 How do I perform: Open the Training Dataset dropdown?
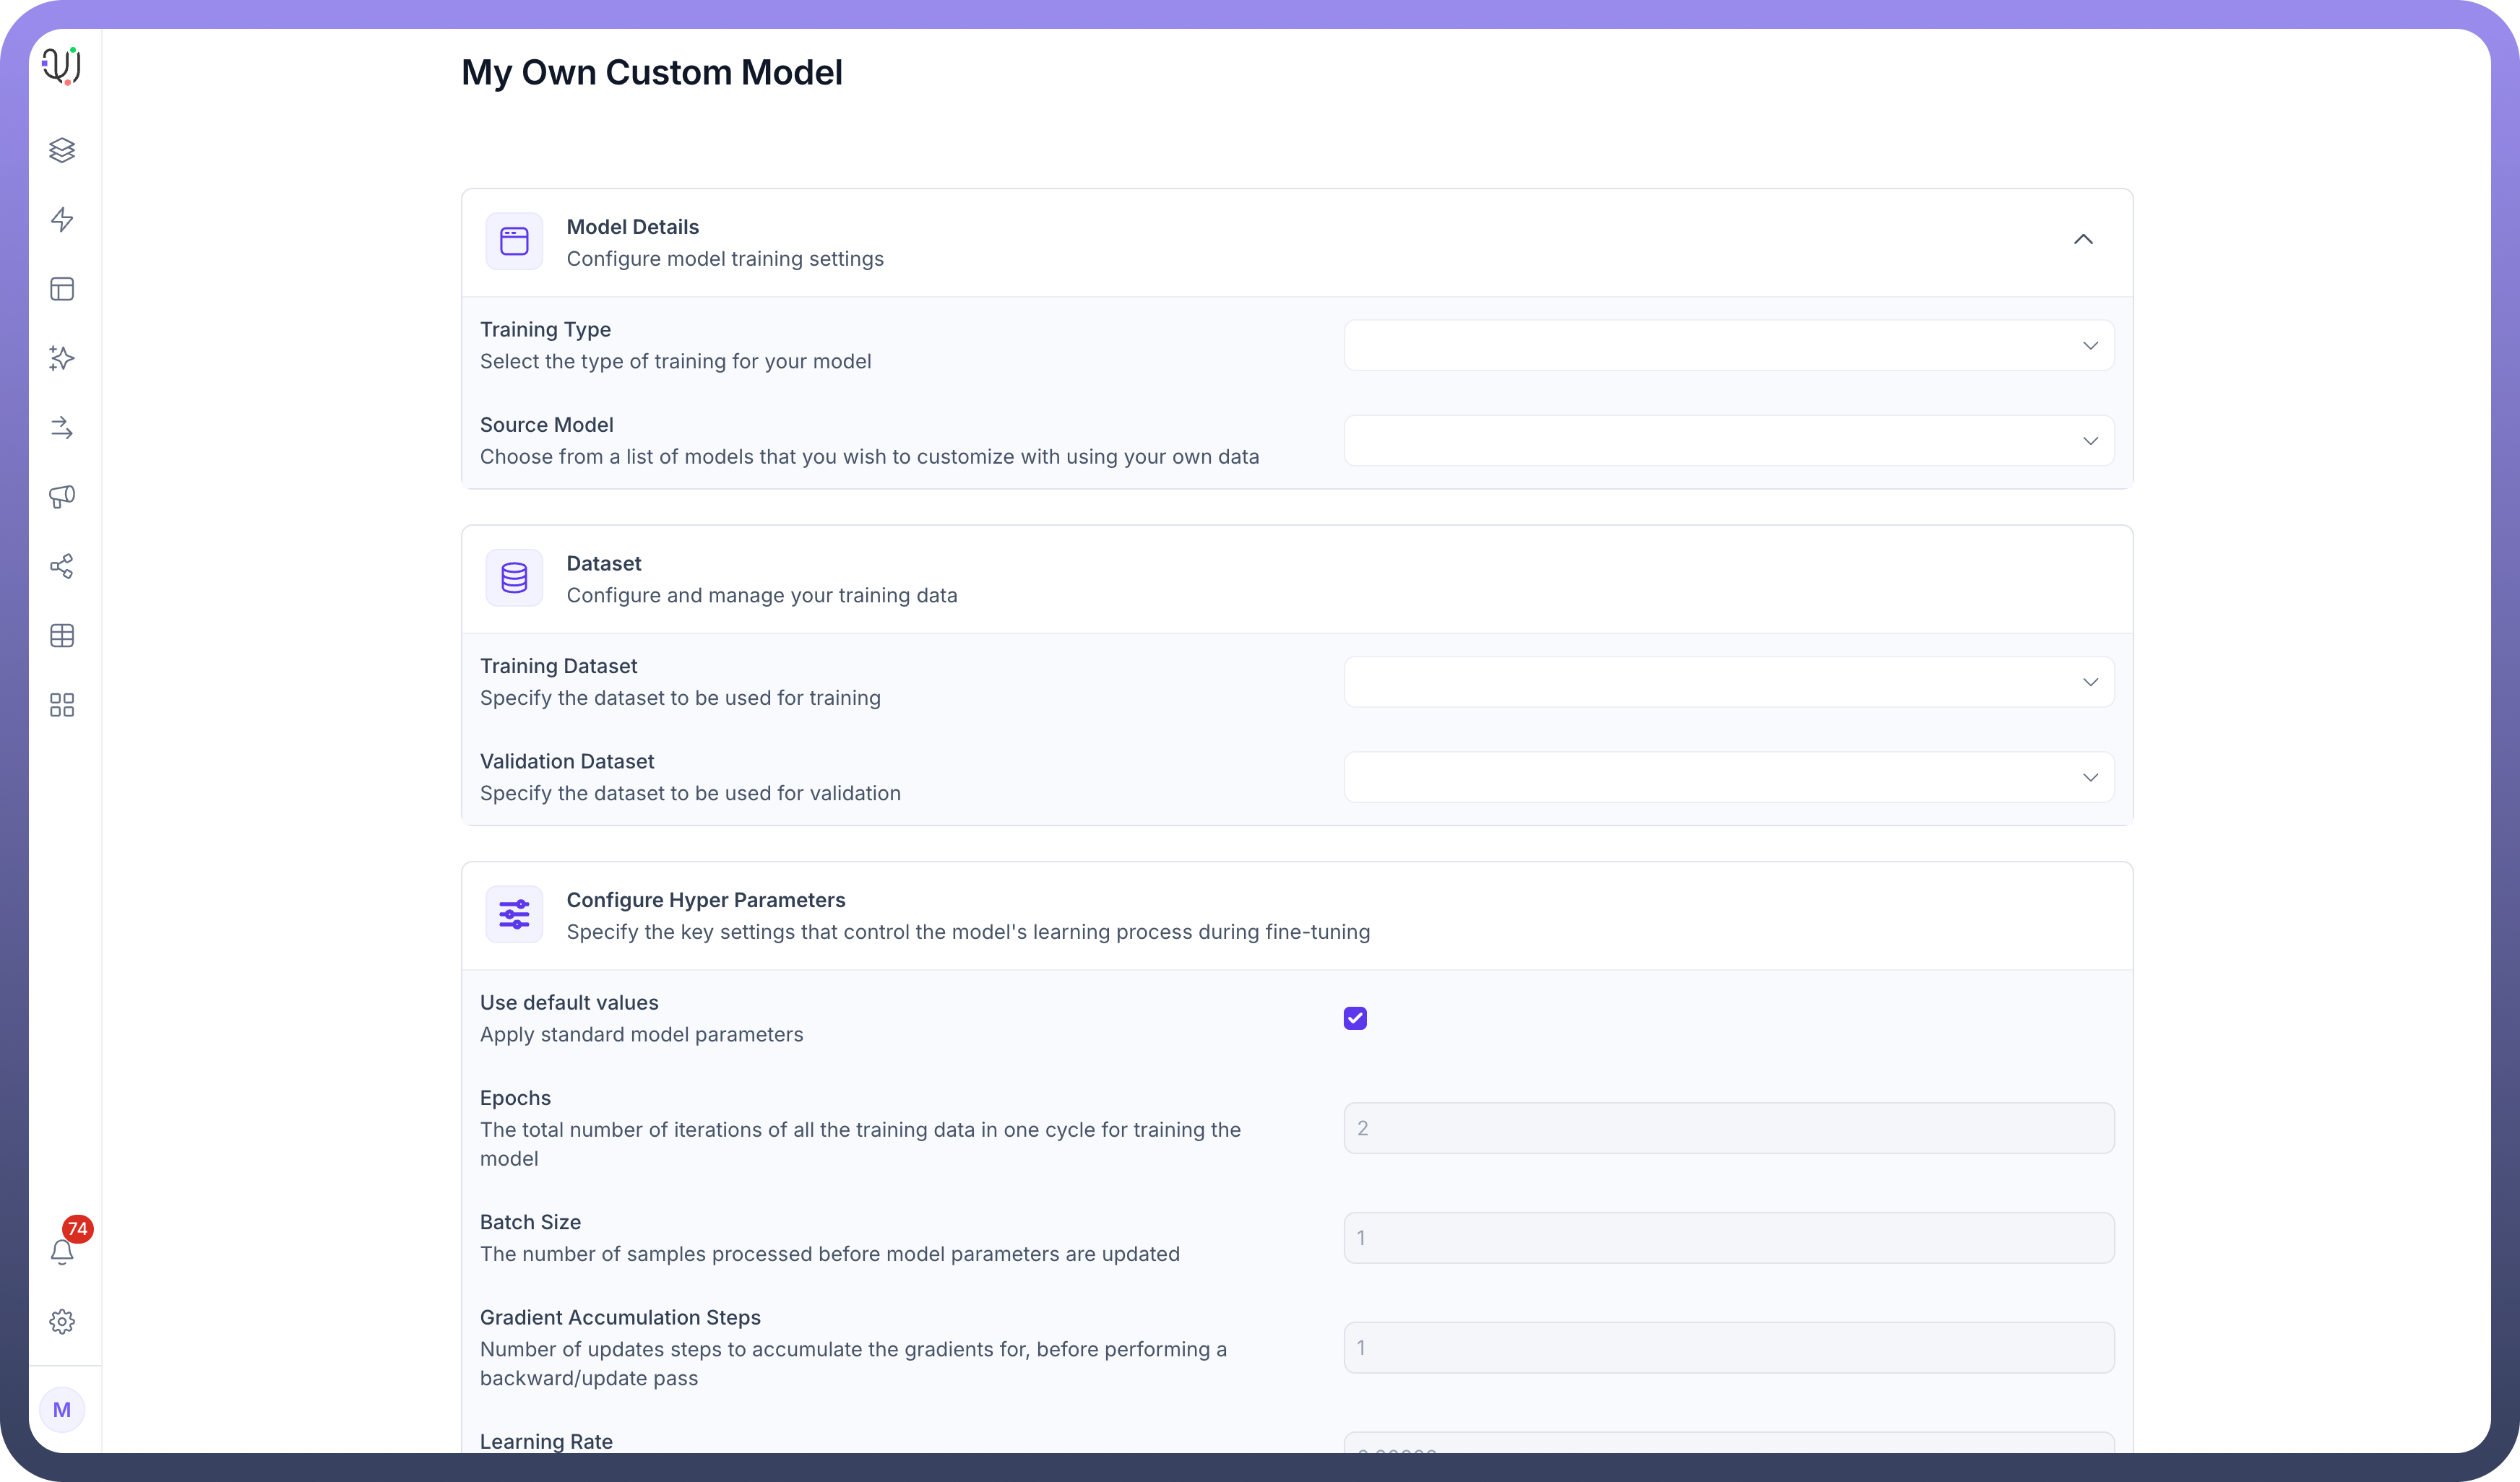coord(1728,682)
